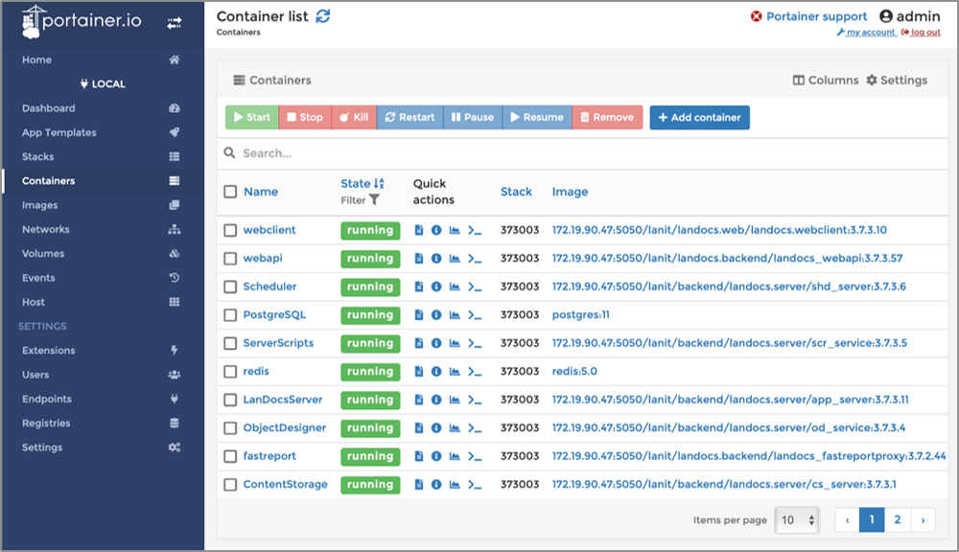Click the admin user avatar icon
This screenshot has width=959, height=552.
pyautogui.click(x=885, y=16)
